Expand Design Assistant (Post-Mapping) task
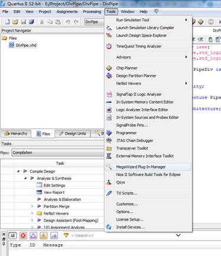 click(x=32, y=220)
